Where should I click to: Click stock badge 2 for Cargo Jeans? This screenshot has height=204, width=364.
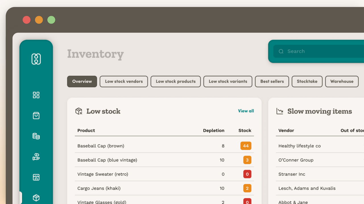(247, 188)
